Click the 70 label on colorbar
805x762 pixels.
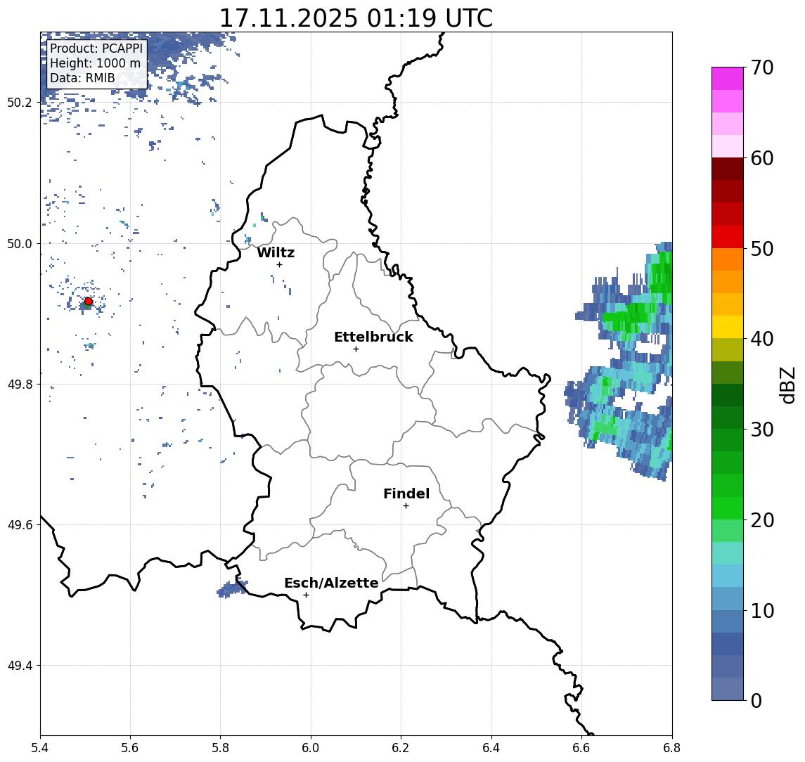(x=762, y=67)
